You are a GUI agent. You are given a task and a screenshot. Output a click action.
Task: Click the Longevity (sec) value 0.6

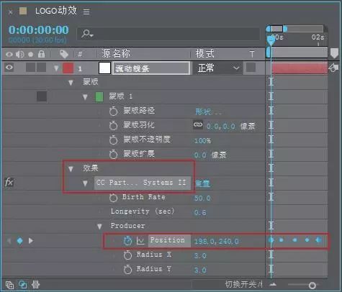pos(200,213)
